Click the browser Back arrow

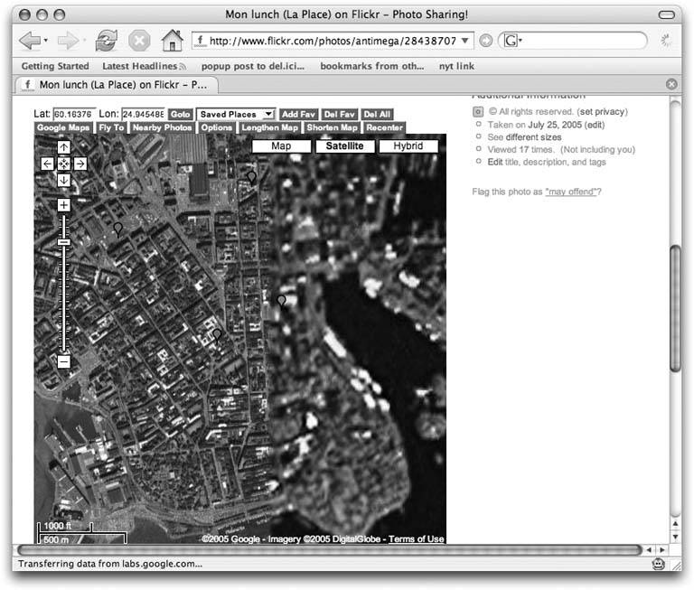tap(30, 41)
